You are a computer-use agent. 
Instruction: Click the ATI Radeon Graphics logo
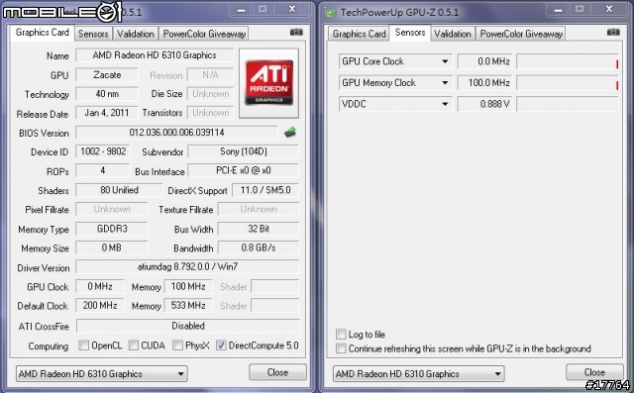coord(268,83)
